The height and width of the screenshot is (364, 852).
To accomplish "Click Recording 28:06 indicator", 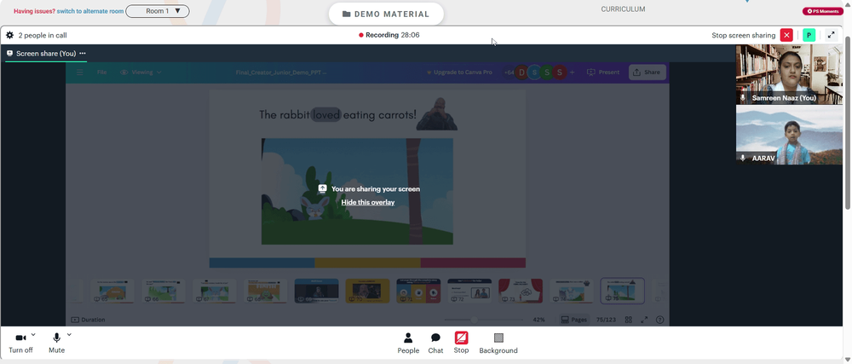I will (x=389, y=35).
